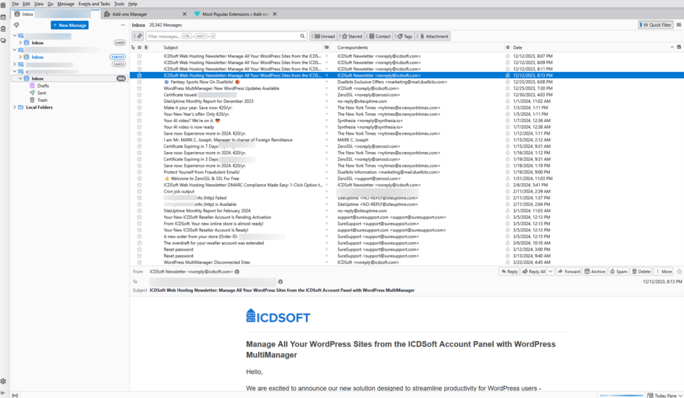The height and width of the screenshot is (398, 684).
Task: Toggle Today Pane chevron in status bar
Action: [x=680, y=395]
